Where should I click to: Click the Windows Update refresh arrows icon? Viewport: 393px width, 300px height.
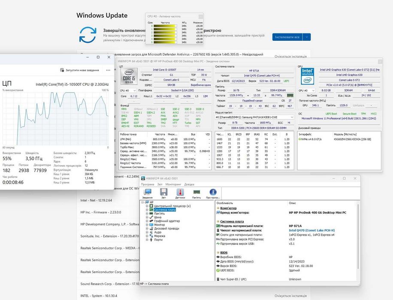[x=88, y=35]
